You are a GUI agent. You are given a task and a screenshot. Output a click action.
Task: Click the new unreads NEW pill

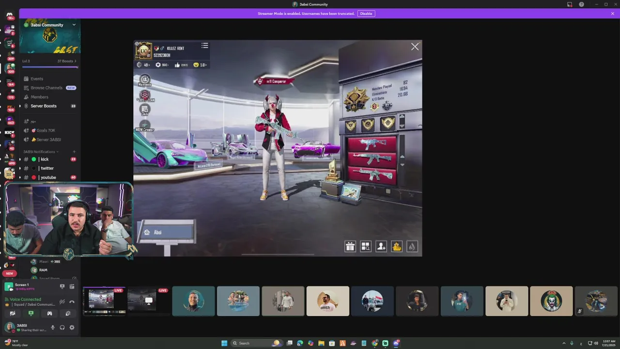pyautogui.click(x=10, y=273)
